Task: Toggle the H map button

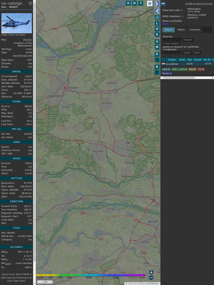Action: [x=134, y=3]
